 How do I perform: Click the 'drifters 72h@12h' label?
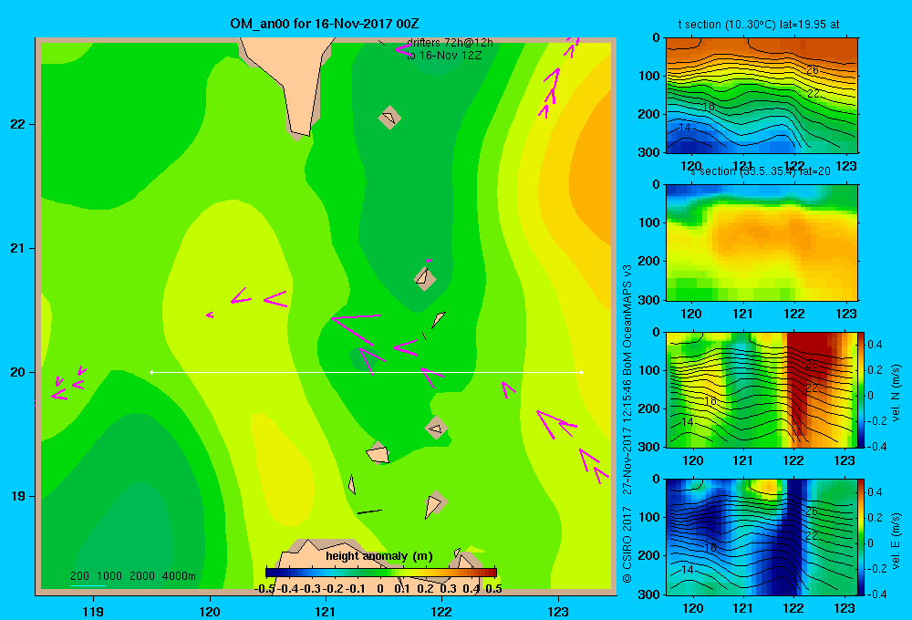[450, 43]
